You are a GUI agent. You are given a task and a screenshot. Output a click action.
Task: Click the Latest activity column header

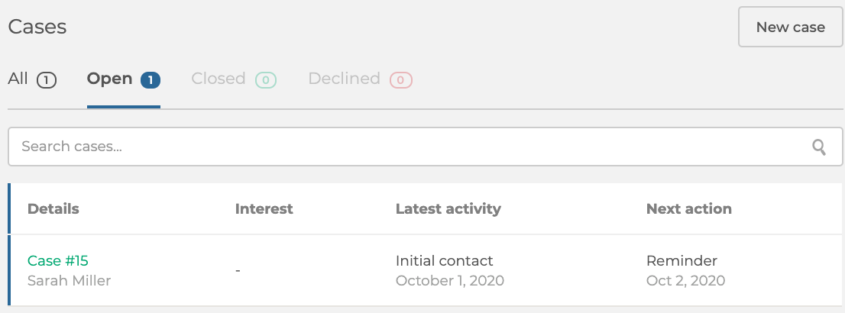tap(448, 209)
